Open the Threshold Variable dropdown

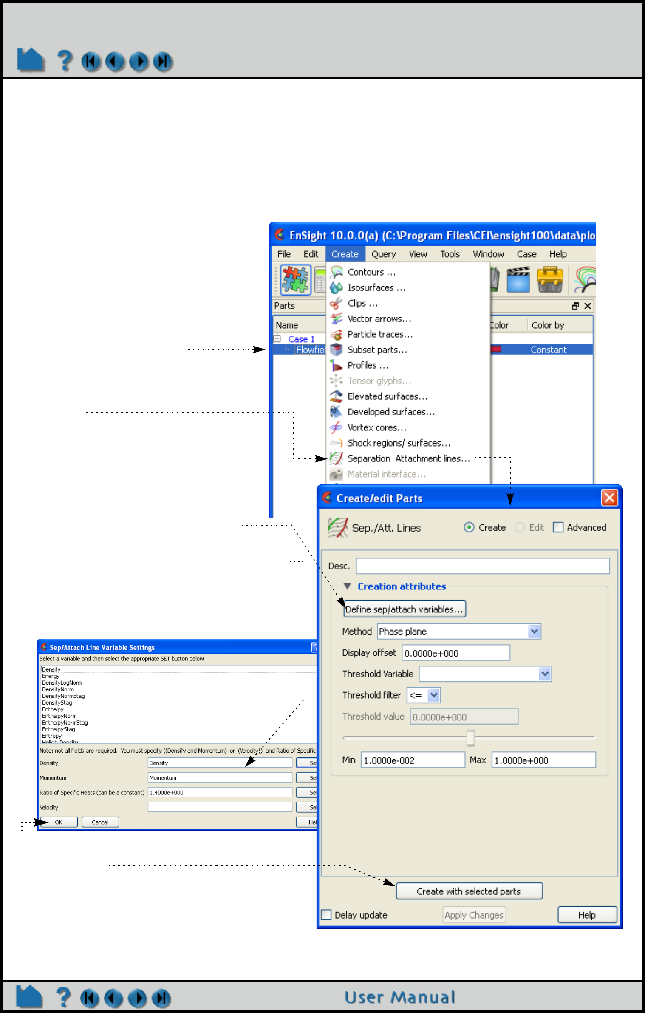[545, 674]
